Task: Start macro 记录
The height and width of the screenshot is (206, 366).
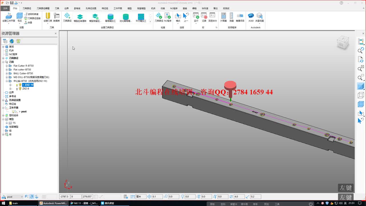Action: tap(204, 17)
